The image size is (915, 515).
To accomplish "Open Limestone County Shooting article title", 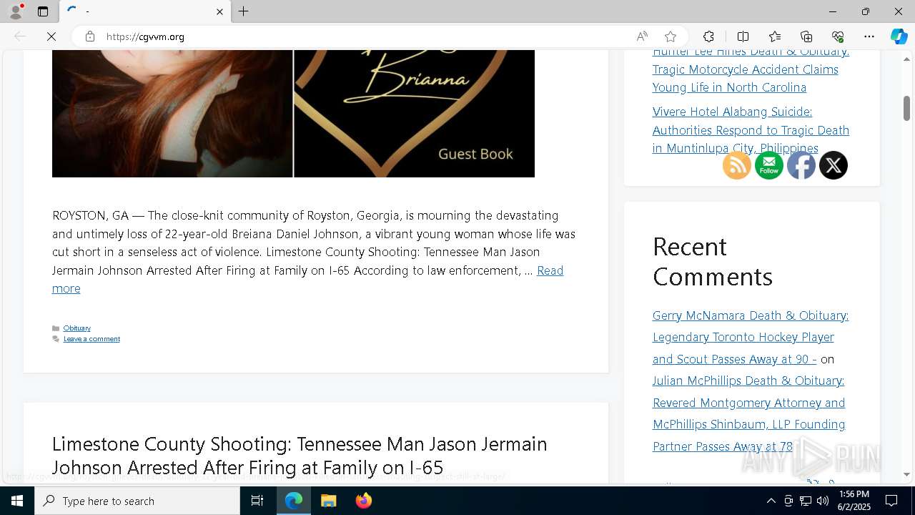I will click(x=300, y=456).
